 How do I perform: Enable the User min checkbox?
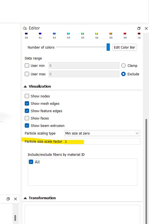[x=27, y=65]
